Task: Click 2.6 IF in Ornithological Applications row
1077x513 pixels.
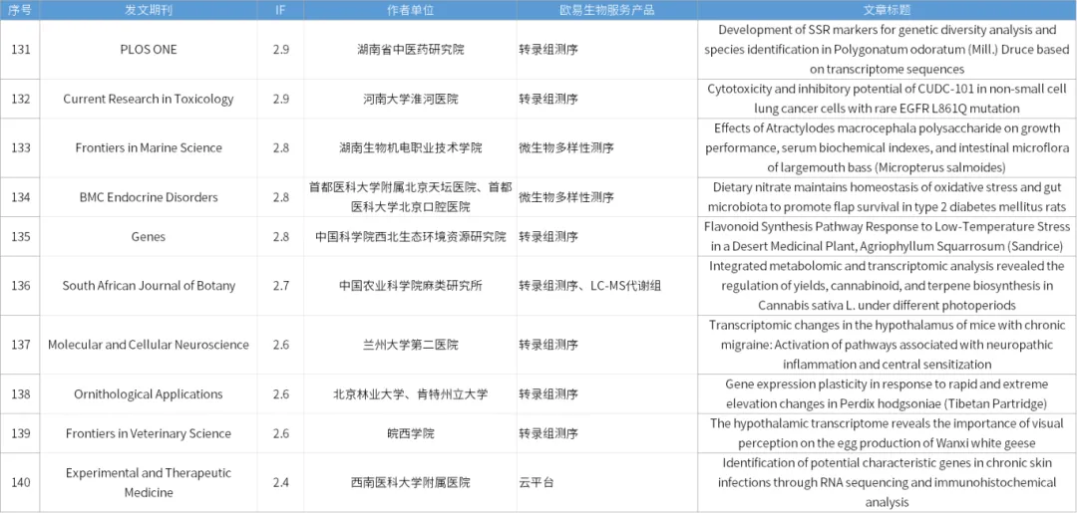Action: (280, 393)
